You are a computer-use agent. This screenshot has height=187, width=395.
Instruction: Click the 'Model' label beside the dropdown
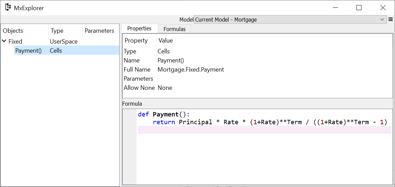[x=186, y=19]
